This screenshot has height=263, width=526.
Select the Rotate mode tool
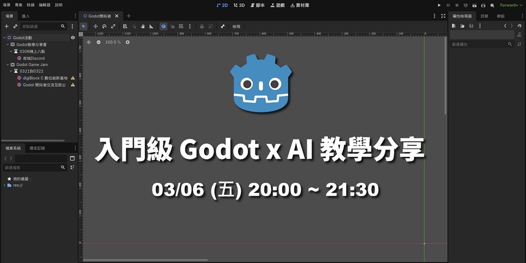[x=104, y=26]
